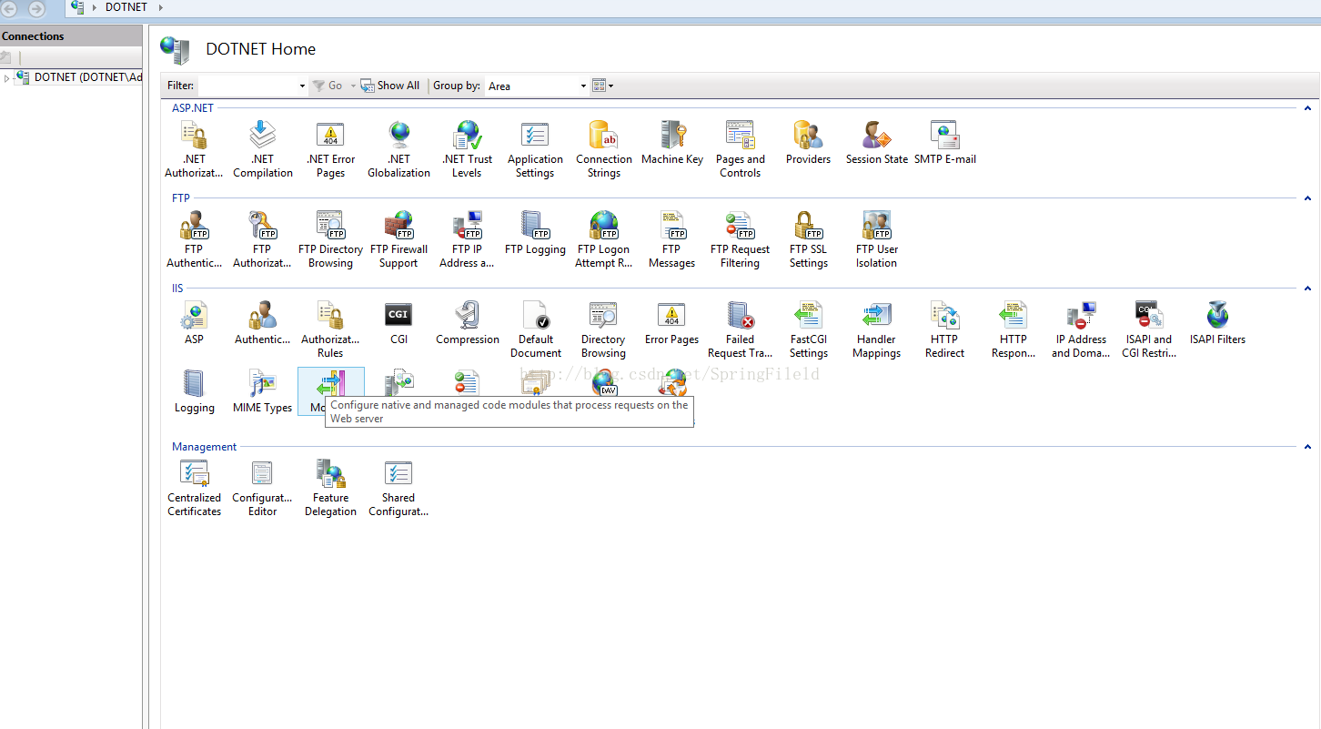Screen dimensions: 1321x729
Task: Open IIS Error Pages feature
Action: coord(671,324)
